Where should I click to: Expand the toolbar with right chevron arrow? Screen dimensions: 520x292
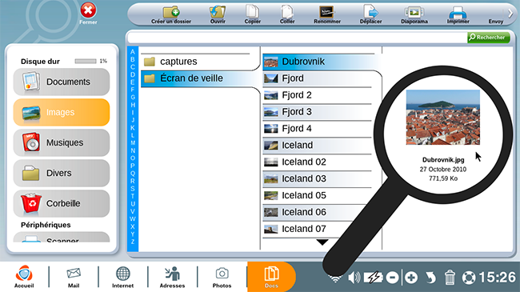510,14
